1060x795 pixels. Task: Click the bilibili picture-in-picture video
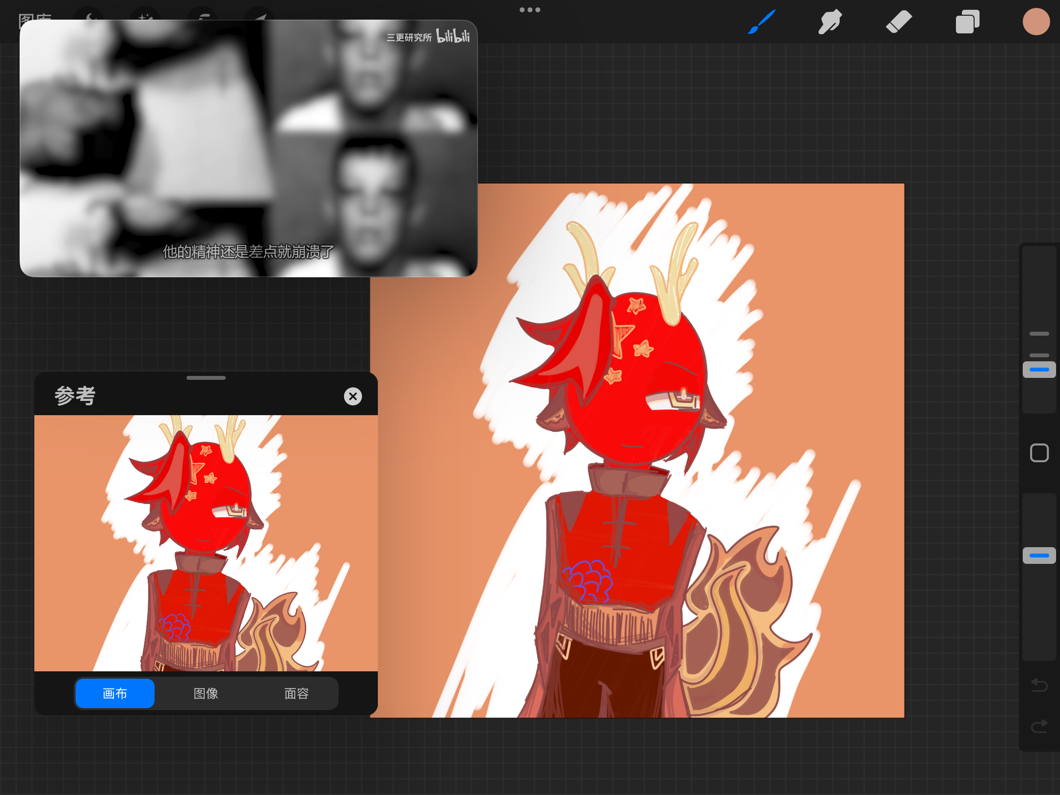click(248, 148)
